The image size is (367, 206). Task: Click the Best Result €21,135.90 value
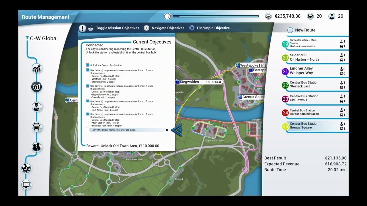(x=336, y=158)
